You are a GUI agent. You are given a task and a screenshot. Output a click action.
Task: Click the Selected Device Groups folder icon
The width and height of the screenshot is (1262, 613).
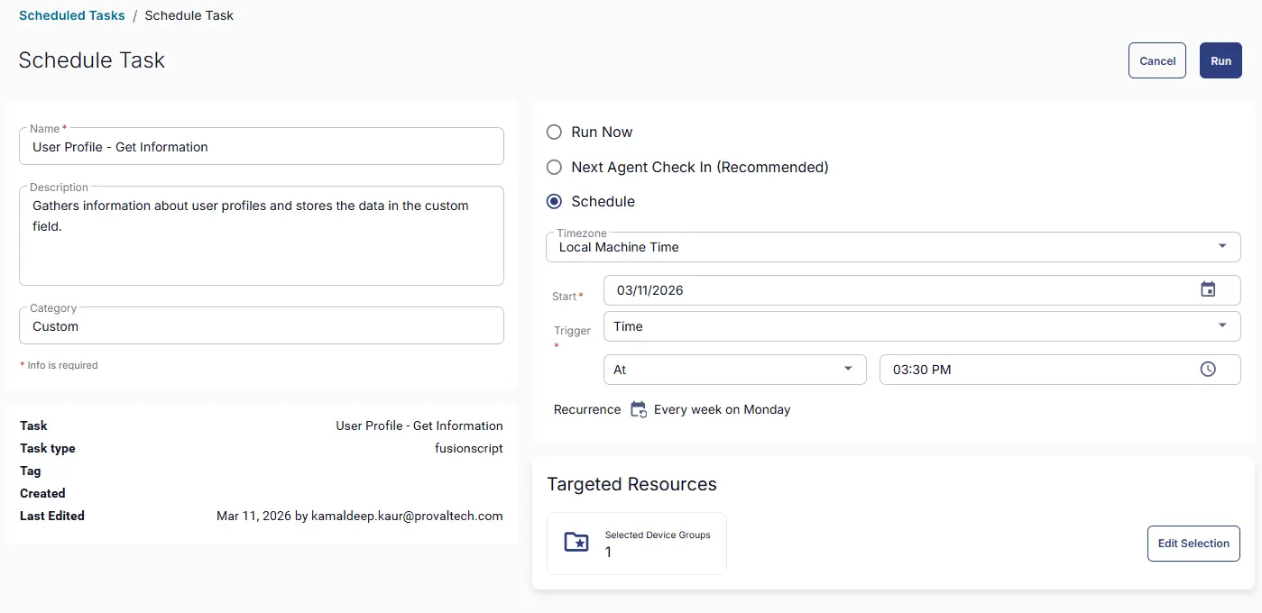click(576, 543)
